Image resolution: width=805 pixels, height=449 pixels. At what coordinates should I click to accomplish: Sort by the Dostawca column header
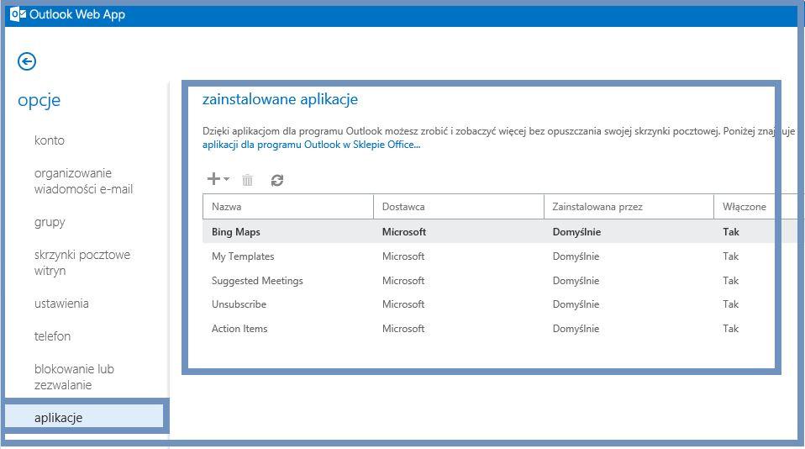coord(459,207)
